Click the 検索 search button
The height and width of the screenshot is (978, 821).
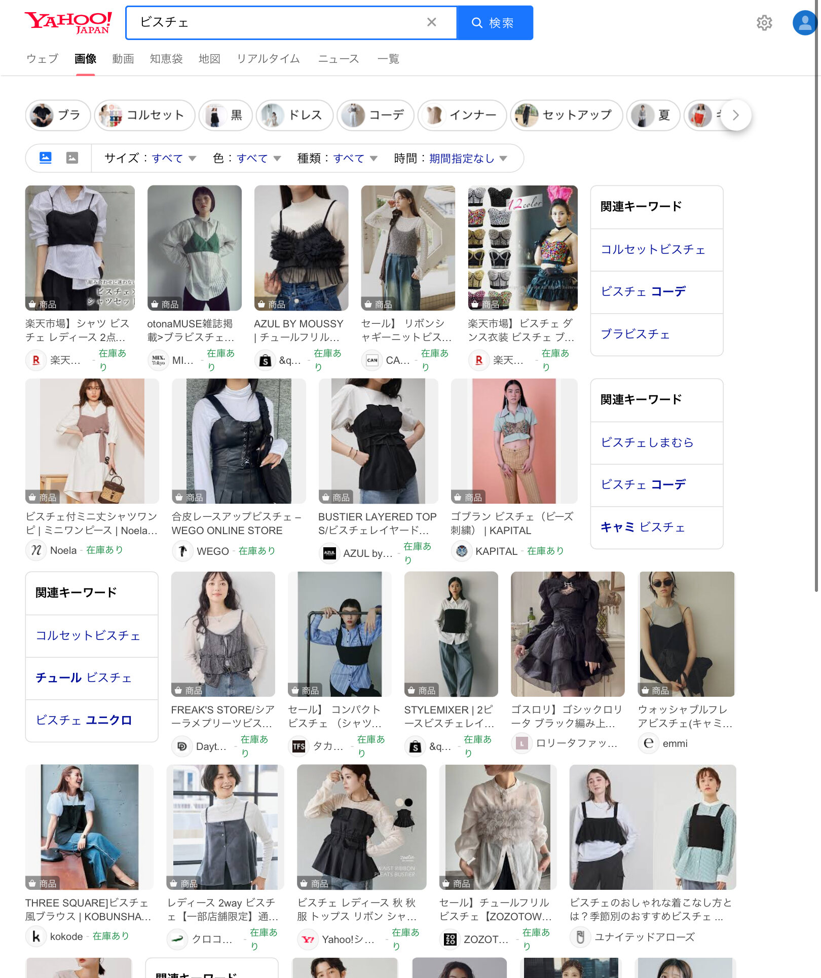495,23
